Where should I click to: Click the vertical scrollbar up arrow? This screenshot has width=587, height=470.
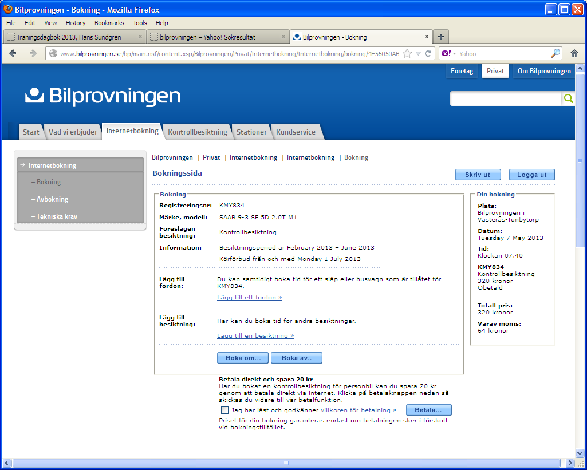(580, 69)
